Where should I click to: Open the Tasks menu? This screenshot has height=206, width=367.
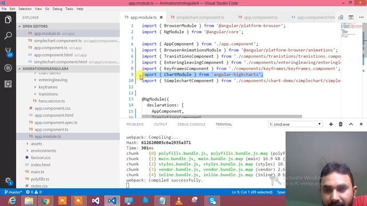(x=69, y=9)
